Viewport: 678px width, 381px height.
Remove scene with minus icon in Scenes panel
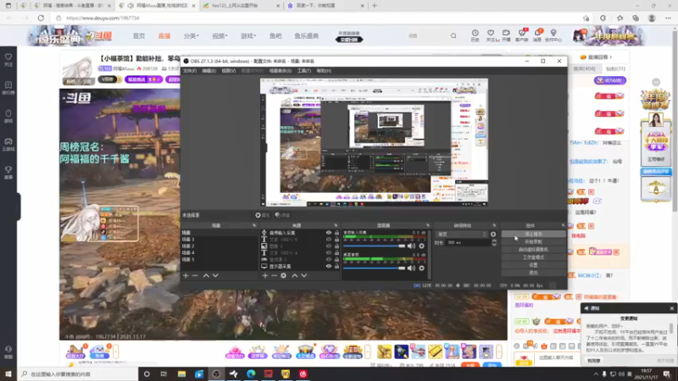195,276
